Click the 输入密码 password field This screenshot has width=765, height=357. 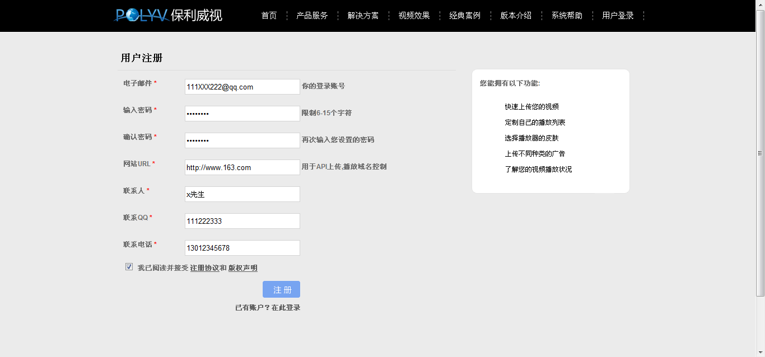[x=242, y=114]
